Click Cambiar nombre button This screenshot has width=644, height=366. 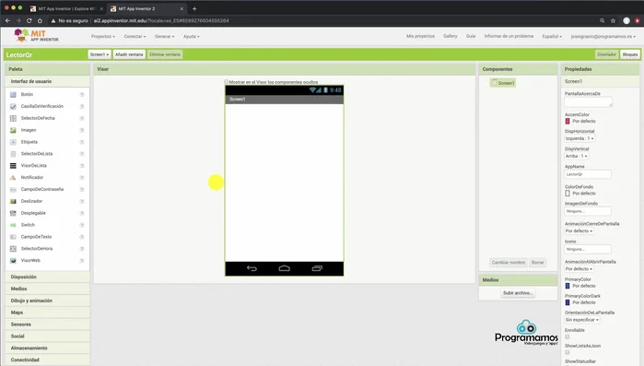(x=509, y=263)
